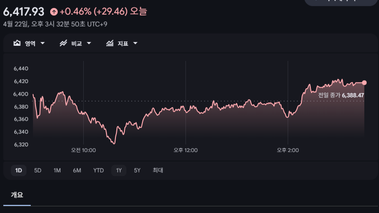Expand the 지표 dropdown arrow

[x=135, y=43]
